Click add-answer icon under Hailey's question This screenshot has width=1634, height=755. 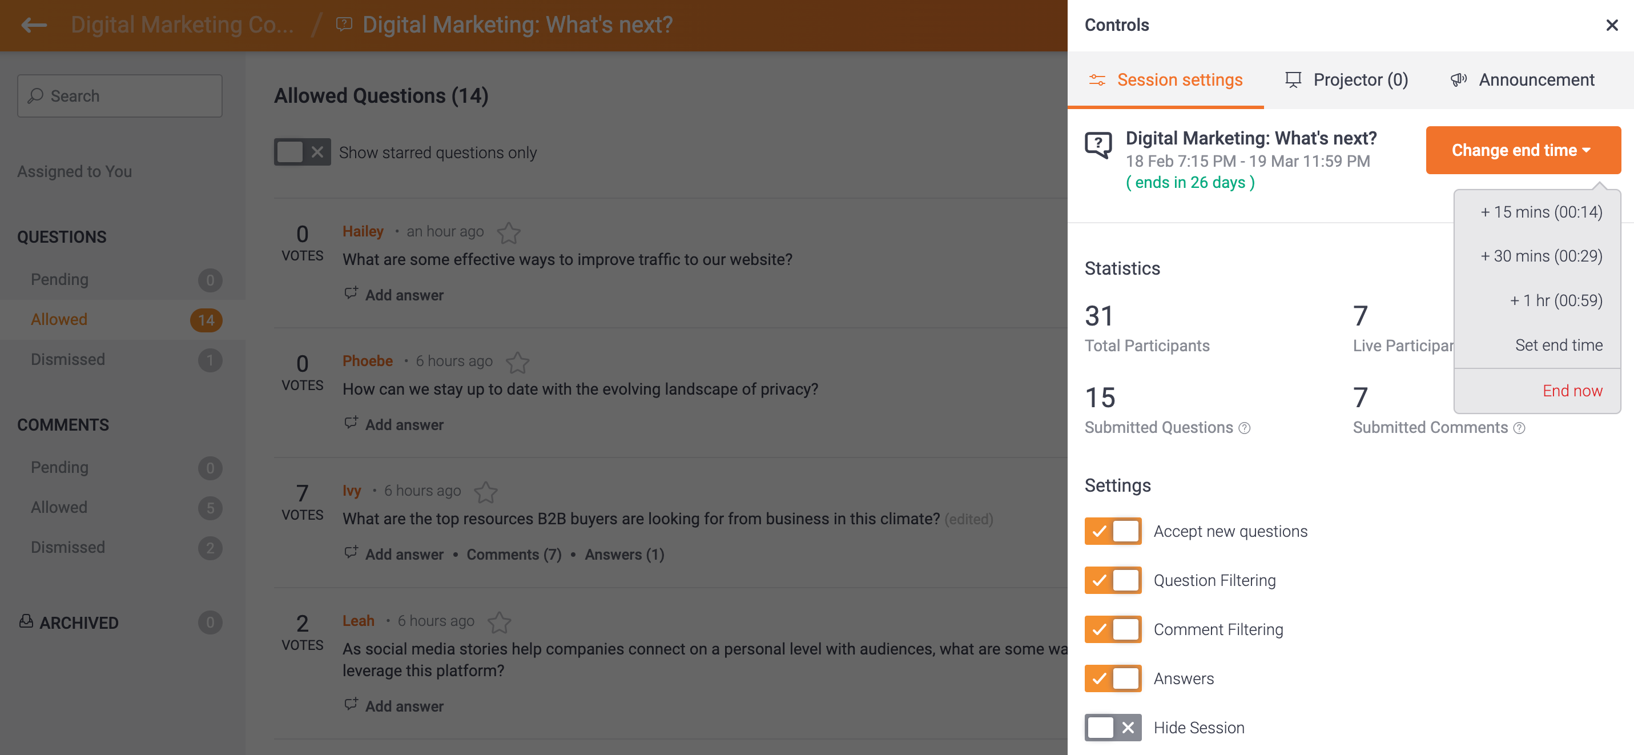(351, 293)
